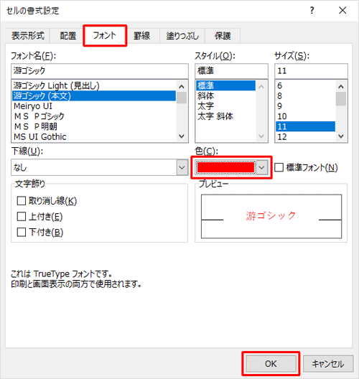Open the 色 color dropdown arrow
The height and width of the screenshot is (379, 359).
coord(262,167)
